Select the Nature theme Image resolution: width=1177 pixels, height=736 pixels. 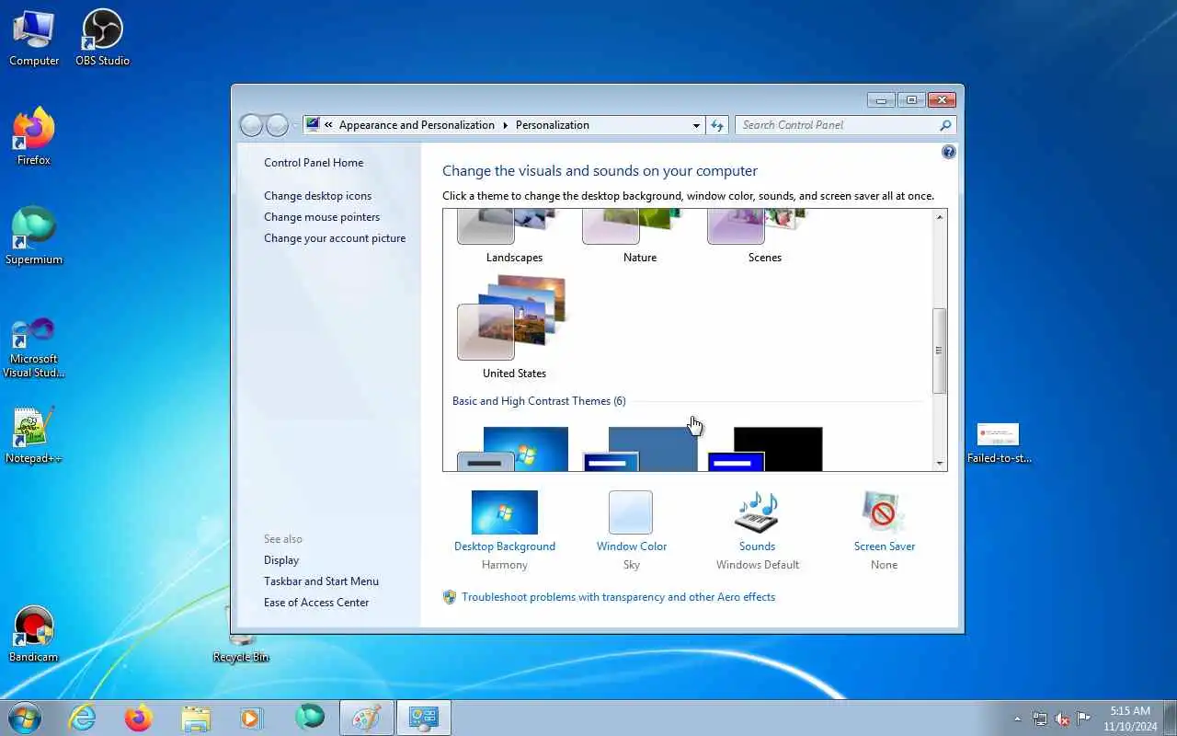click(640, 237)
